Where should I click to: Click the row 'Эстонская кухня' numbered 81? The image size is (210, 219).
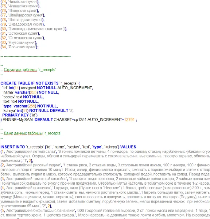point(20,34)
